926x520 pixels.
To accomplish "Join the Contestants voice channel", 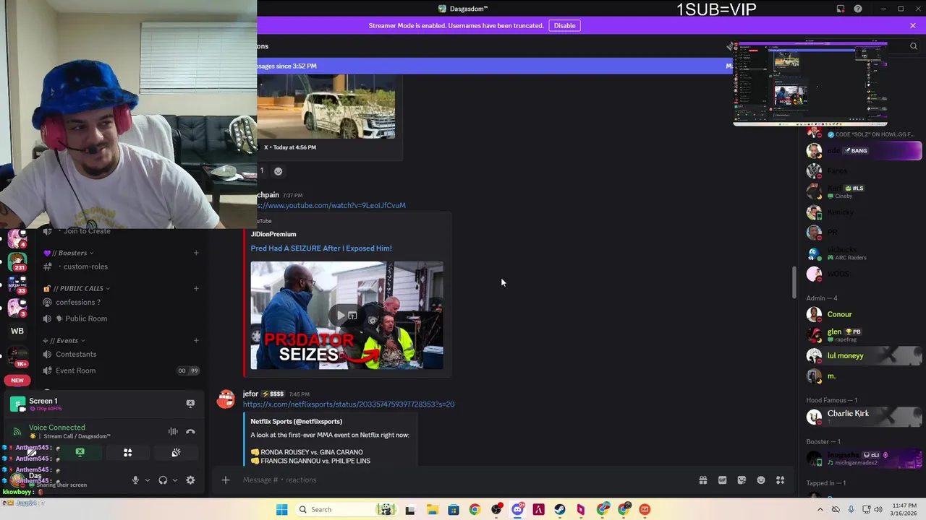I will 119,354.
